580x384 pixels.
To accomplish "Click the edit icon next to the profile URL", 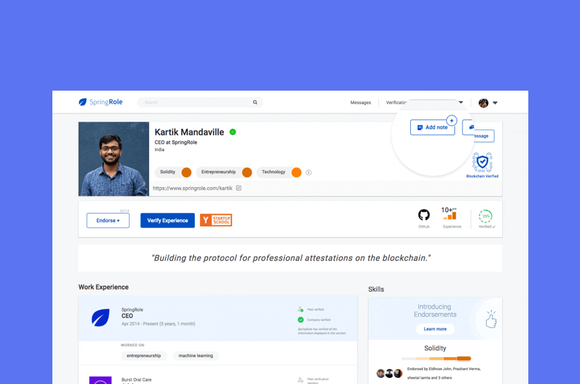I will pyautogui.click(x=238, y=188).
